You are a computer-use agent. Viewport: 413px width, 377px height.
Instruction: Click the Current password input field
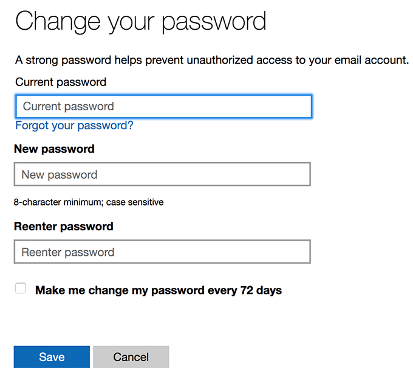pos(163,107)
